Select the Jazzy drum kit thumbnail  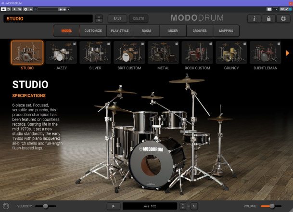point(61,53)
